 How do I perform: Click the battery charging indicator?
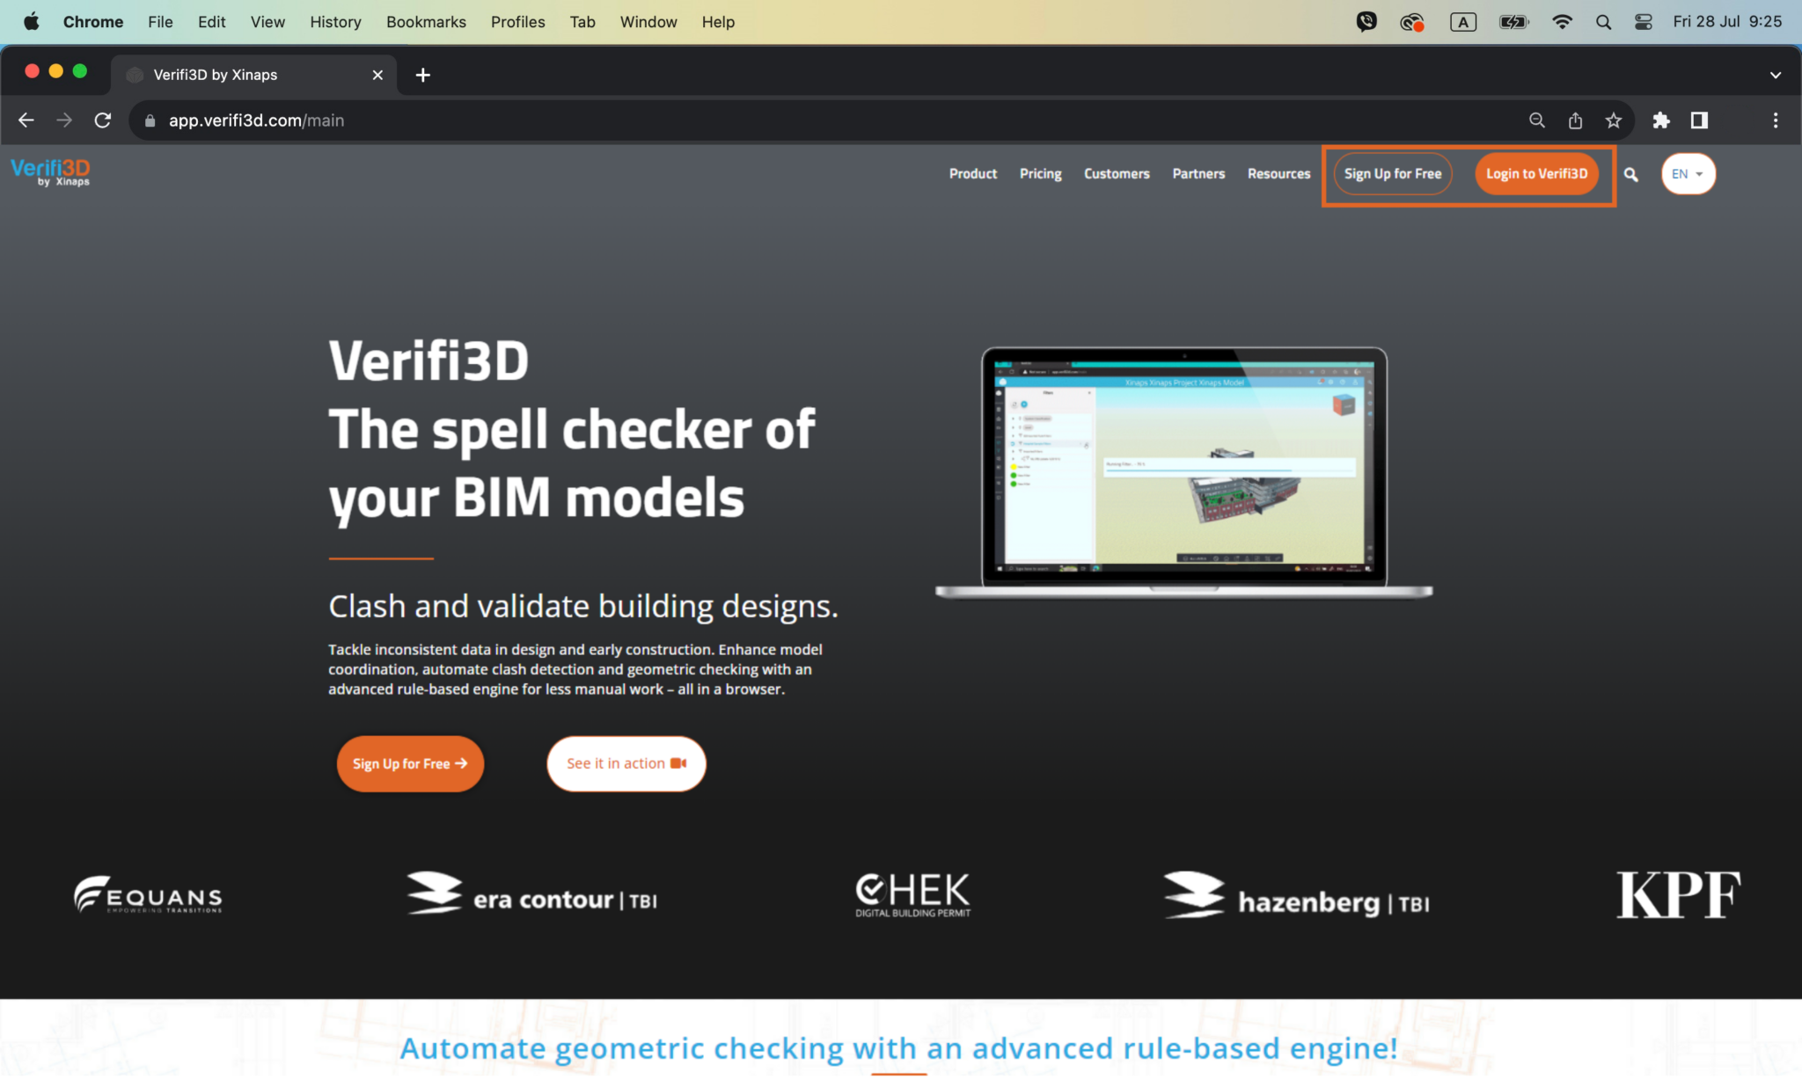(x=1513, y=21)
